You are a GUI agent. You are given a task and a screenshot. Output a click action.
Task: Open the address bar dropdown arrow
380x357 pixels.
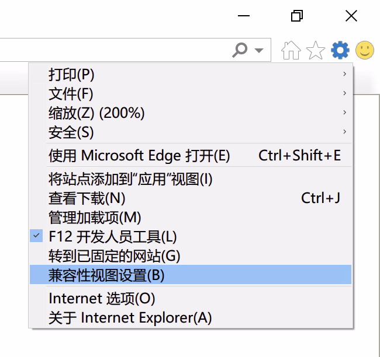(259, 50)
